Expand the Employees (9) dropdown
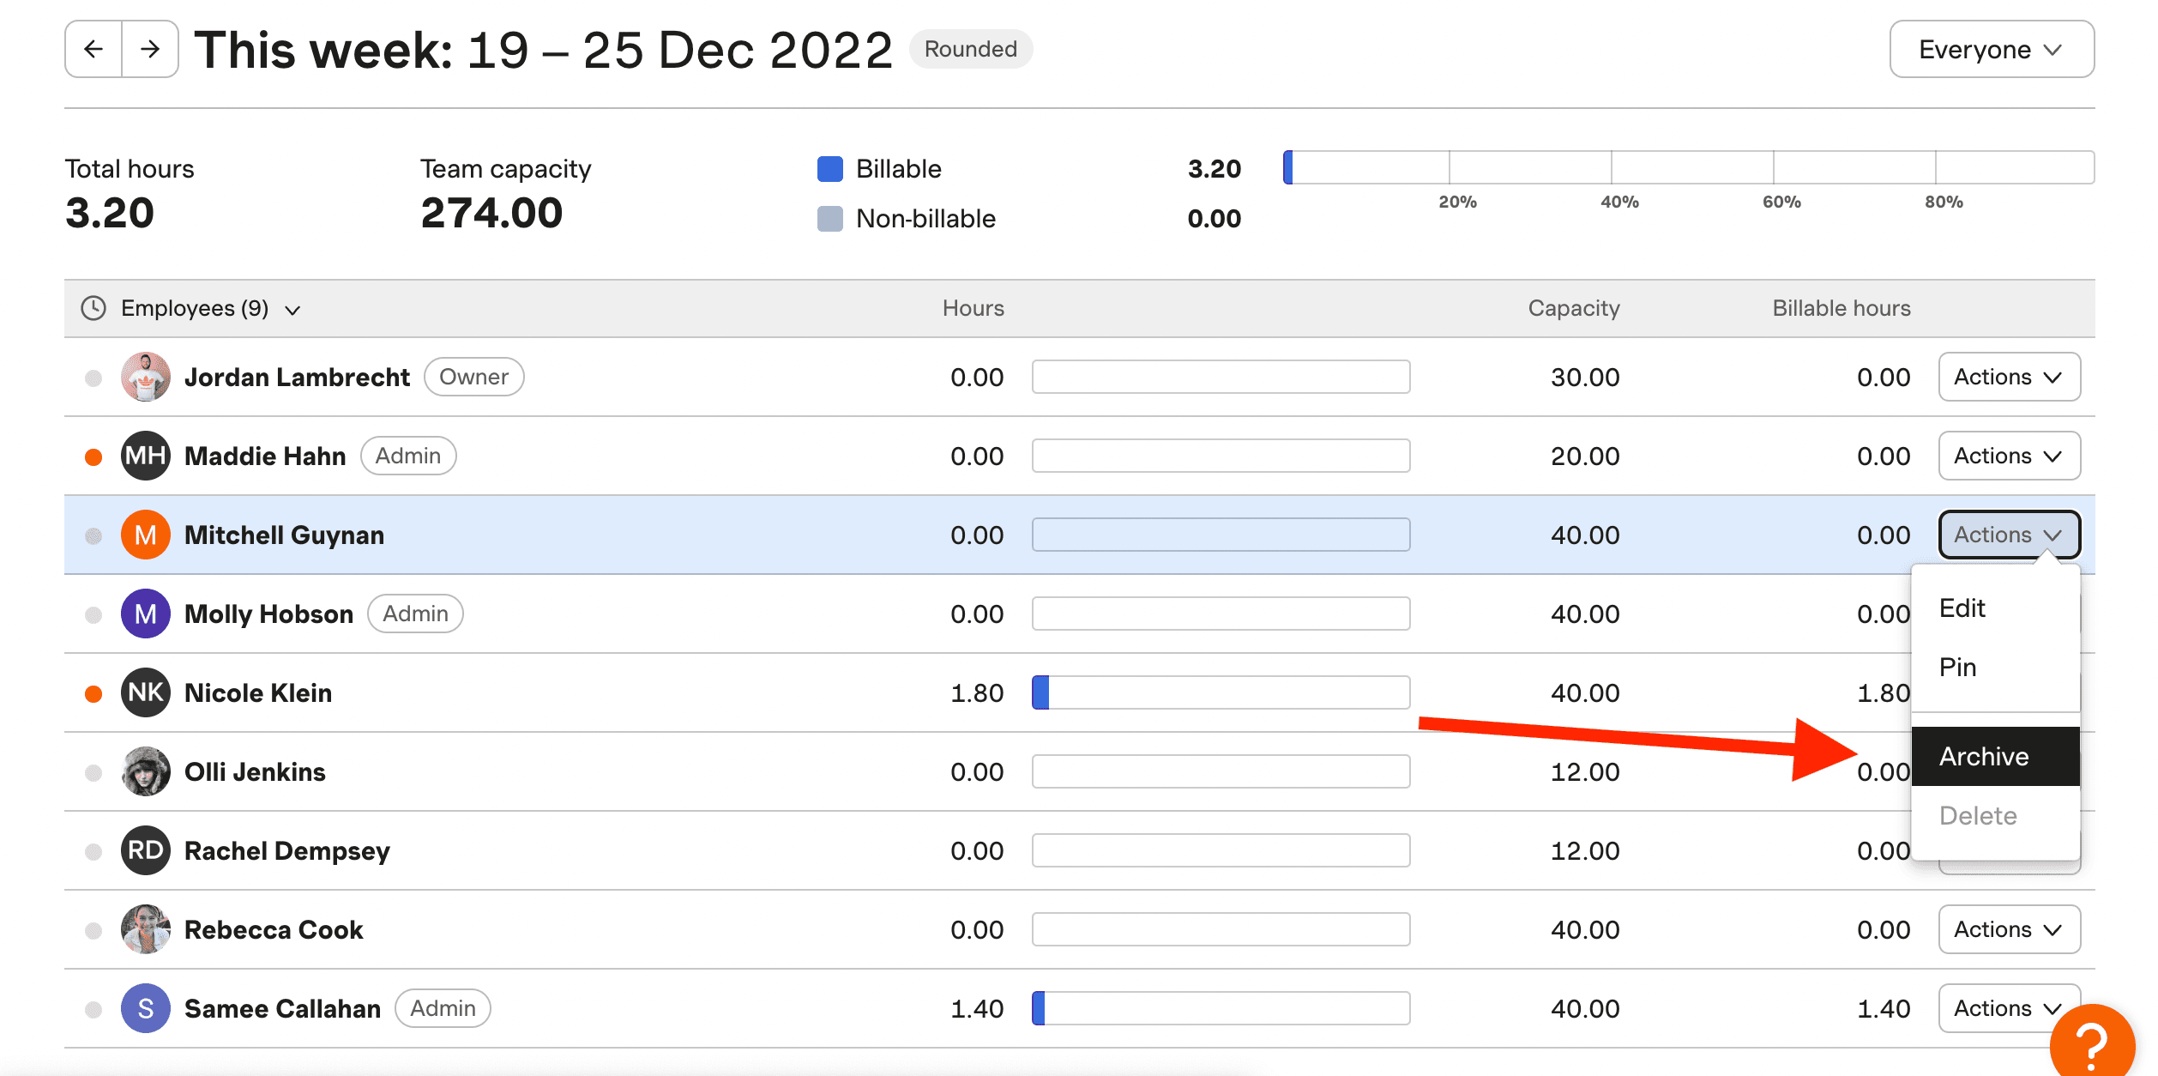The image size is (2158, 1076). point(210,308)
